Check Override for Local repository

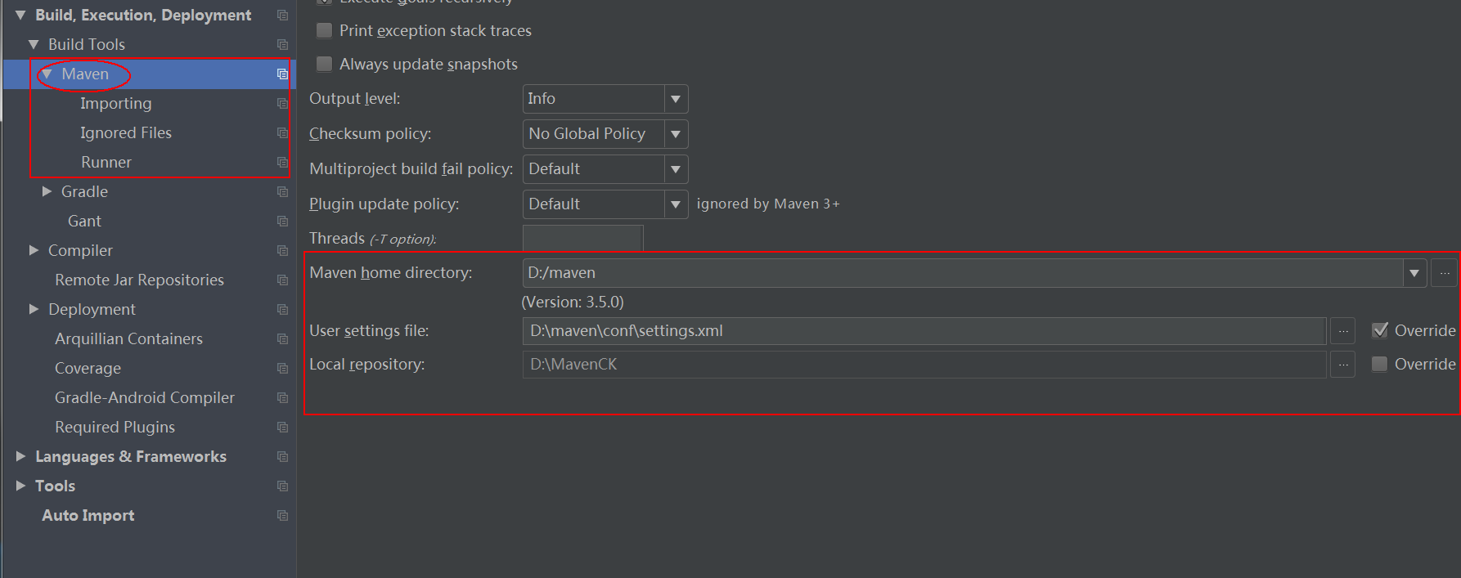(x=1380, y=364)
